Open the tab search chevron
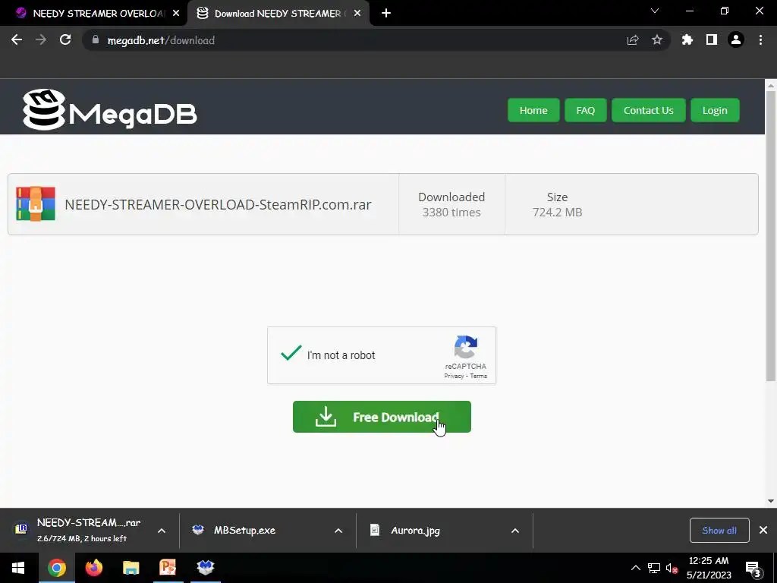 point(655,11)
